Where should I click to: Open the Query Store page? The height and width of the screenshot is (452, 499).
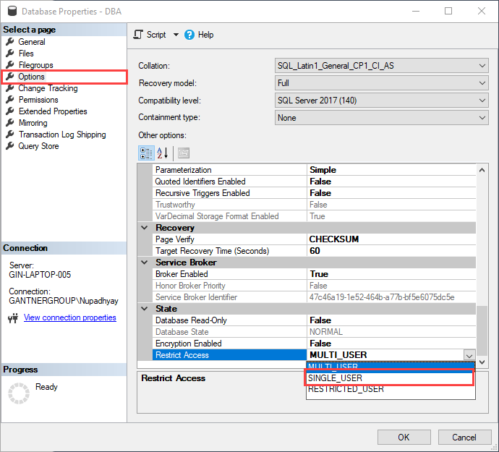pyautogui.click(x=38, y=146)
